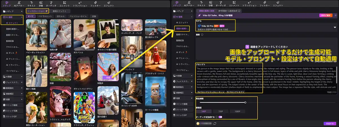
Task: Click the refresh icon beside the credits balance
Action: click(x=215, y=123)
